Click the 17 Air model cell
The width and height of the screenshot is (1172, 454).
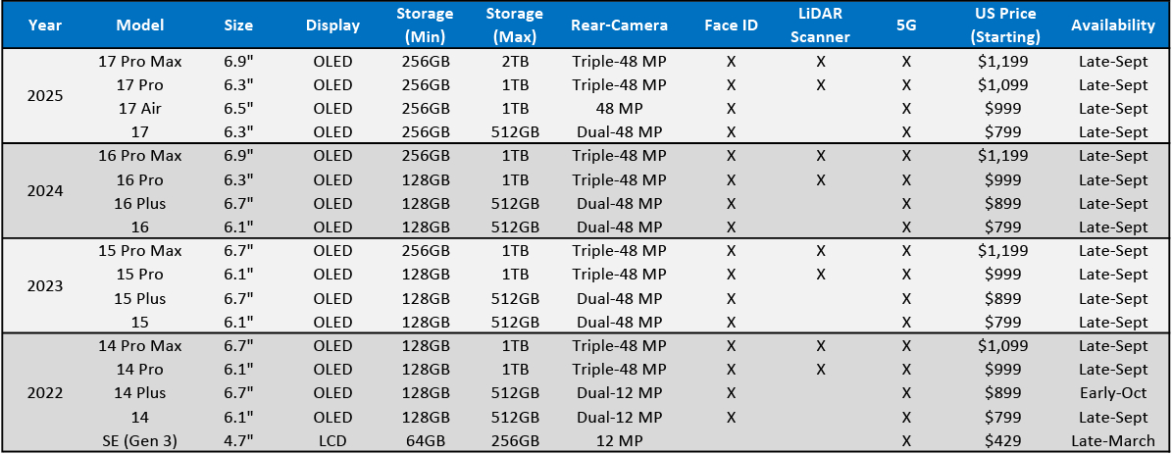[x=139, y=109]
